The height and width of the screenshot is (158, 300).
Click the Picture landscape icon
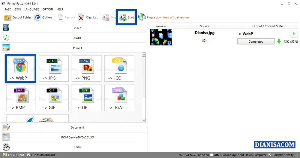pyautogui.click(x=6, y=48)
